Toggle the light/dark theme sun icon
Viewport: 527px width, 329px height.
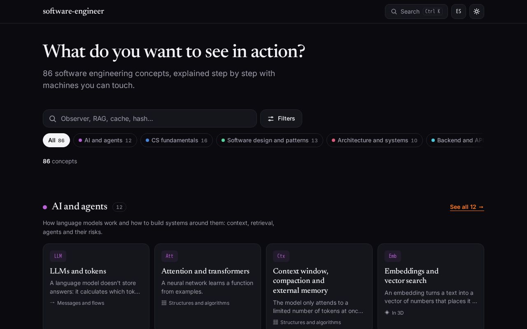point(477,12)
